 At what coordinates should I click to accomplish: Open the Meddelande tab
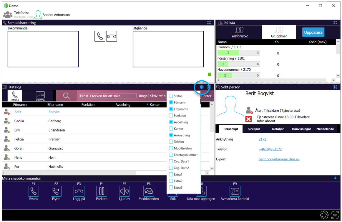click(x=325, y=129)
